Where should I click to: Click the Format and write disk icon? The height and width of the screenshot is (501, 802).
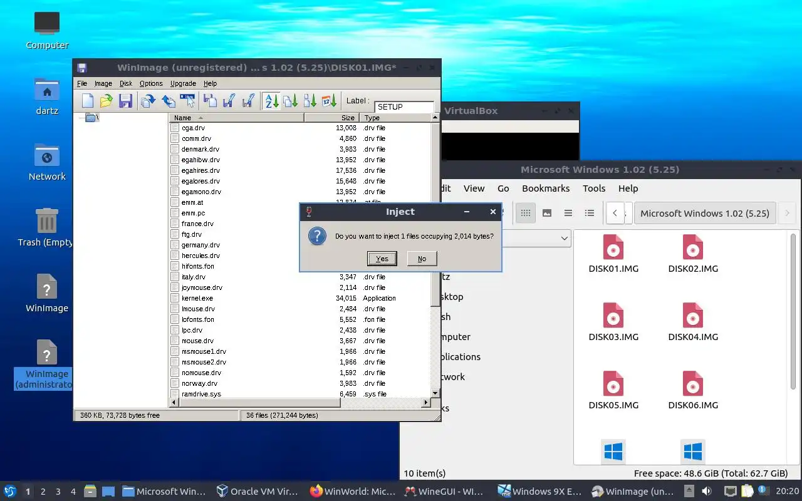click(248, 101)
